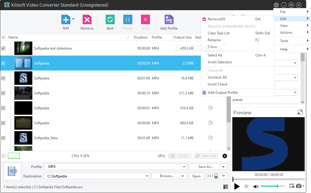Click the Open destination button

pyautogui.click(x=196, y=176)
